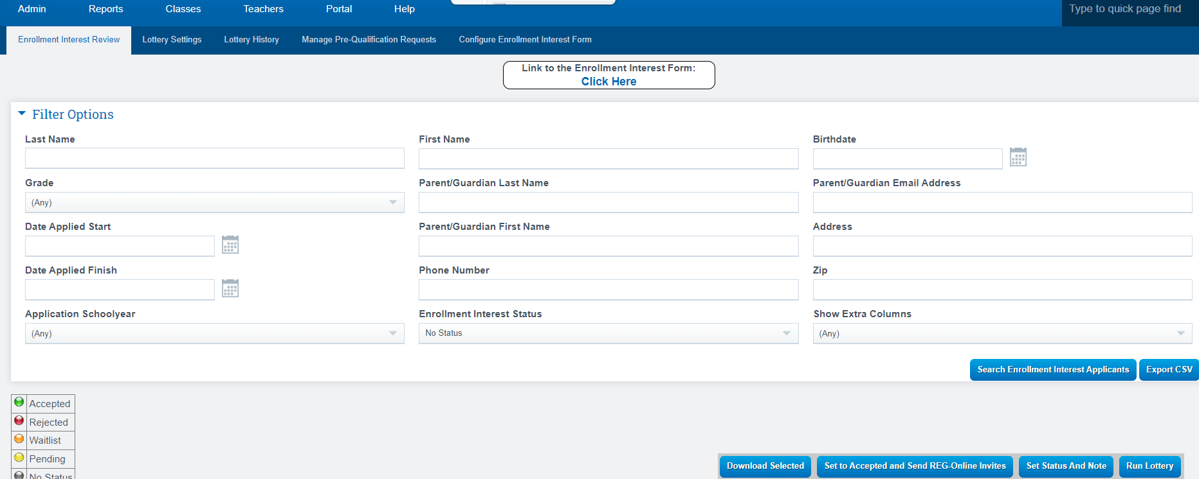The width and height of the screenshot is (1199, 479).
Task: Open the Birthdate calendar picker icon
Action: pos(1018,157)
